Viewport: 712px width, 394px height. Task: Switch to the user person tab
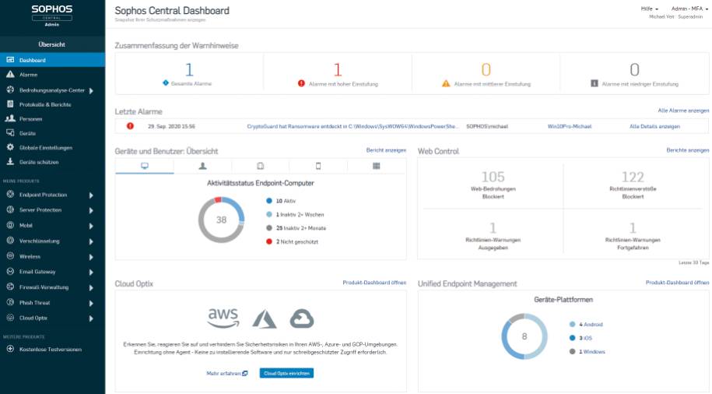(x=202, y=166)
